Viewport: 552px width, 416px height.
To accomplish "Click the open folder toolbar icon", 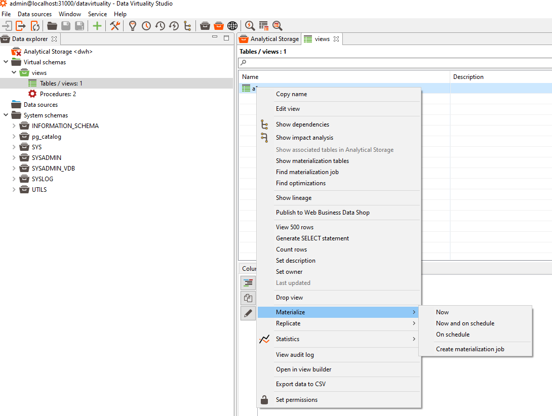I will (52, 26).
